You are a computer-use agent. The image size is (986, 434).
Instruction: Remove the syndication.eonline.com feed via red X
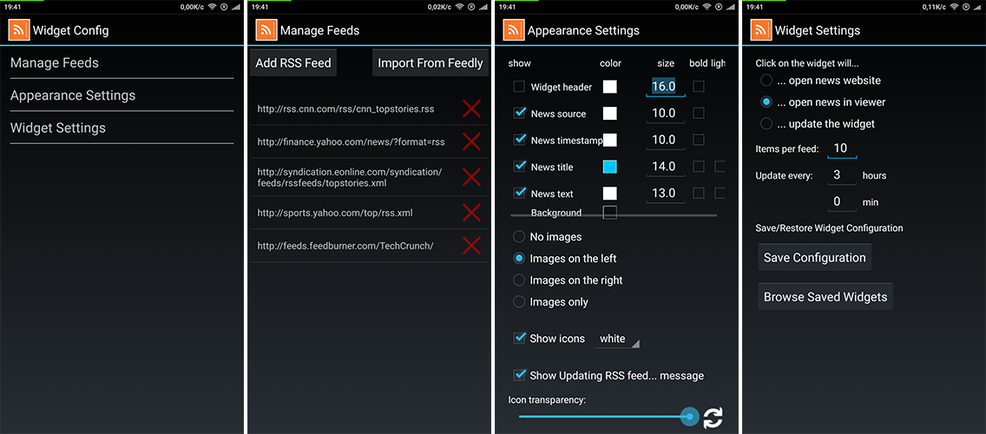(471, 177)
